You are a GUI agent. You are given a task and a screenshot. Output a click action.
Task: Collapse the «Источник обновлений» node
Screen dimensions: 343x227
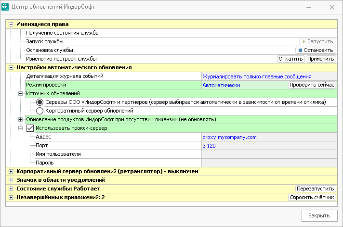[20, 93]
